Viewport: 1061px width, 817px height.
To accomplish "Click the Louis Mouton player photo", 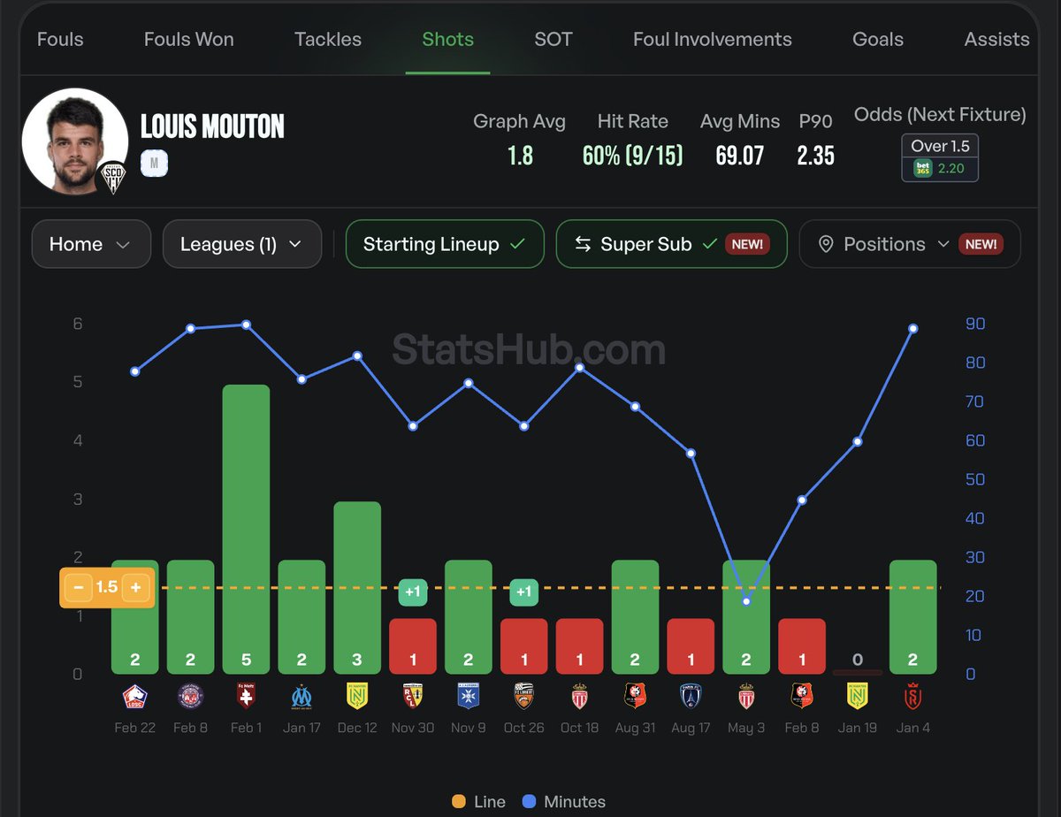I will click(73, 140).
